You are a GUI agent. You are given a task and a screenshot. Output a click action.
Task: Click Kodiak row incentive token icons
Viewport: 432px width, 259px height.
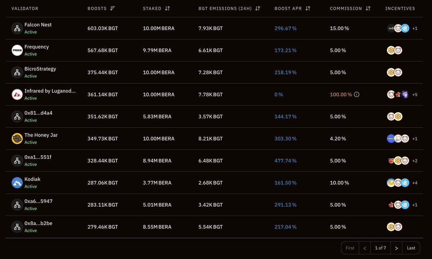pyautogui.click(x=398, y=182)
